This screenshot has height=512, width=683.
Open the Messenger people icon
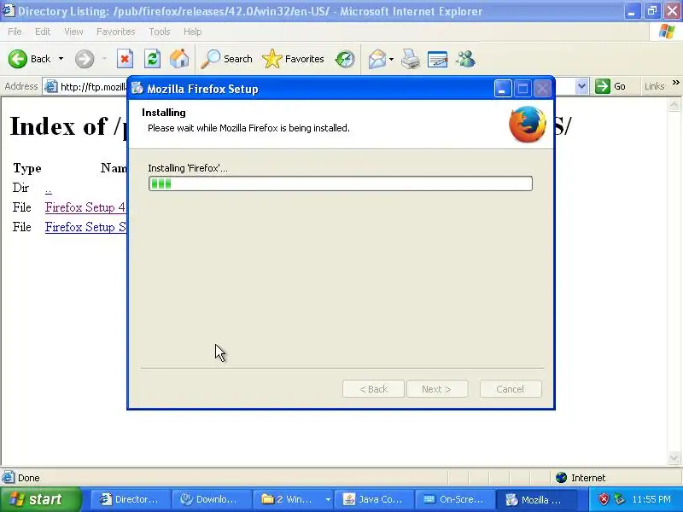pos(465,59)
